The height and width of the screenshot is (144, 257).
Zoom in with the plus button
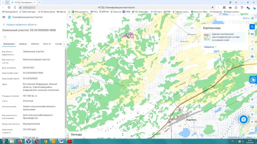[252, 122]
